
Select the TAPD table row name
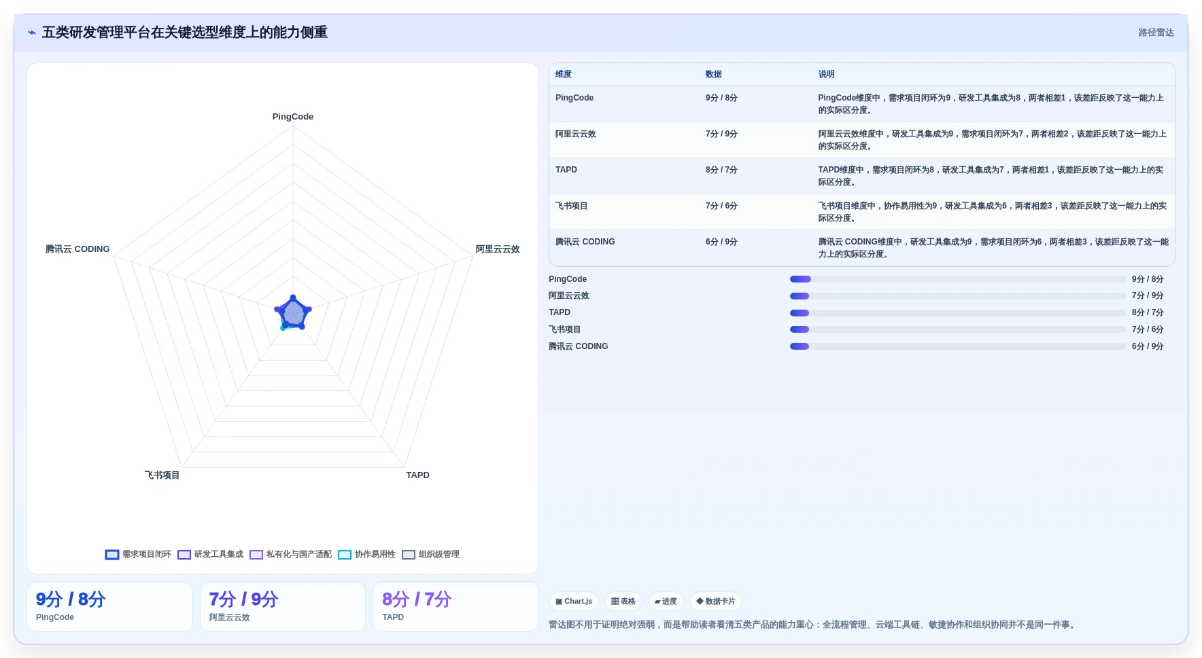(566, 170)
